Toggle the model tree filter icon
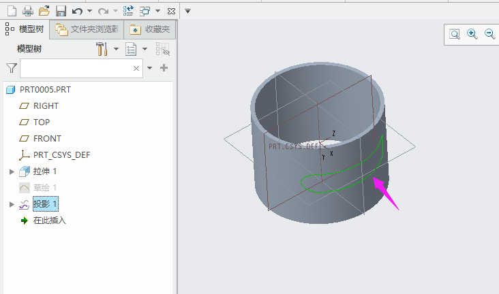 point(12,68)
